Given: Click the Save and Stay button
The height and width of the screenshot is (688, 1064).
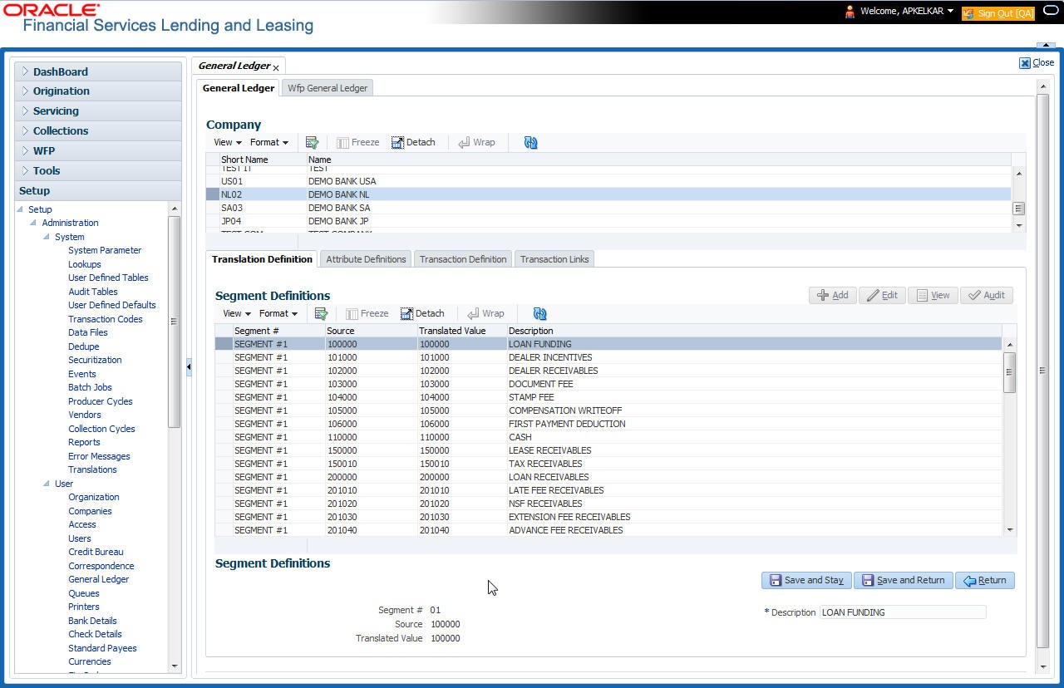Looking at the screenshot, I should 806,580.
